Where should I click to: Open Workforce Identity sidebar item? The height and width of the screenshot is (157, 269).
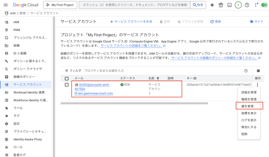[26, 100]
